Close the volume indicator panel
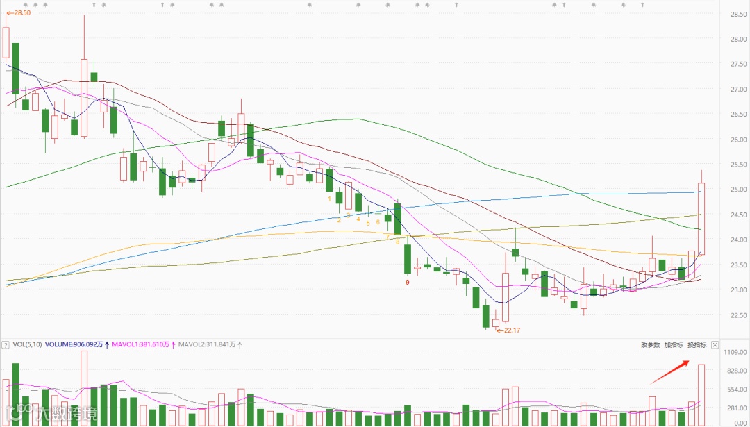Screen dimensions: 750x427 tap(715, 345)
